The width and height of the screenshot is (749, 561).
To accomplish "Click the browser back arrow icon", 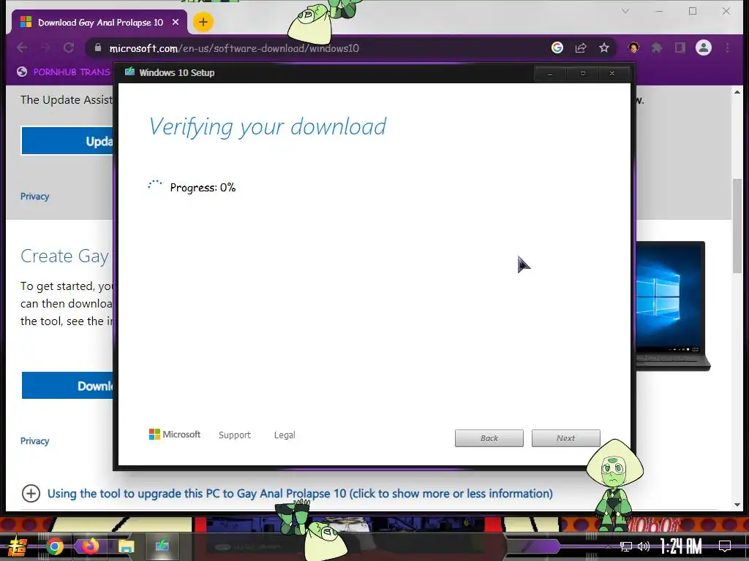I will coord(22,47).
